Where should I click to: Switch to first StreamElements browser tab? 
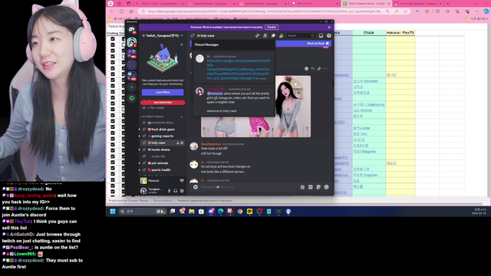click(212, 3)
